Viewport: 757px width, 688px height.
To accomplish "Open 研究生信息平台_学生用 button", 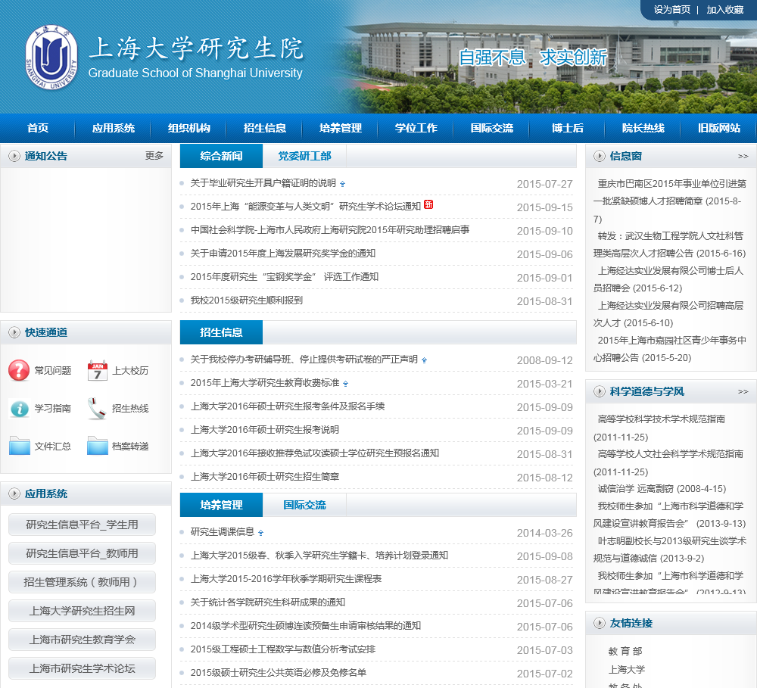I will coord(82,525).
